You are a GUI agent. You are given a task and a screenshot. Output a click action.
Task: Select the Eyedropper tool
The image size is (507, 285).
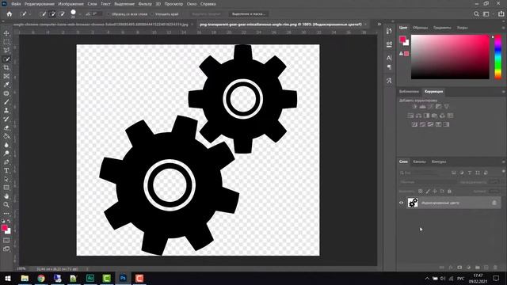(6, 85)
